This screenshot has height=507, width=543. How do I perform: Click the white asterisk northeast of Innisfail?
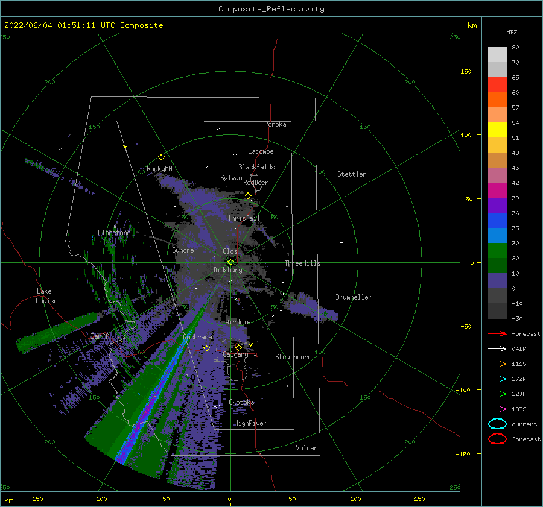287,207
